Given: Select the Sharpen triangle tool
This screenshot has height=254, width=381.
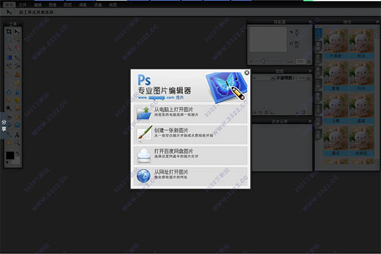Looking at the screenshot, I should click(x=17, y=92).
